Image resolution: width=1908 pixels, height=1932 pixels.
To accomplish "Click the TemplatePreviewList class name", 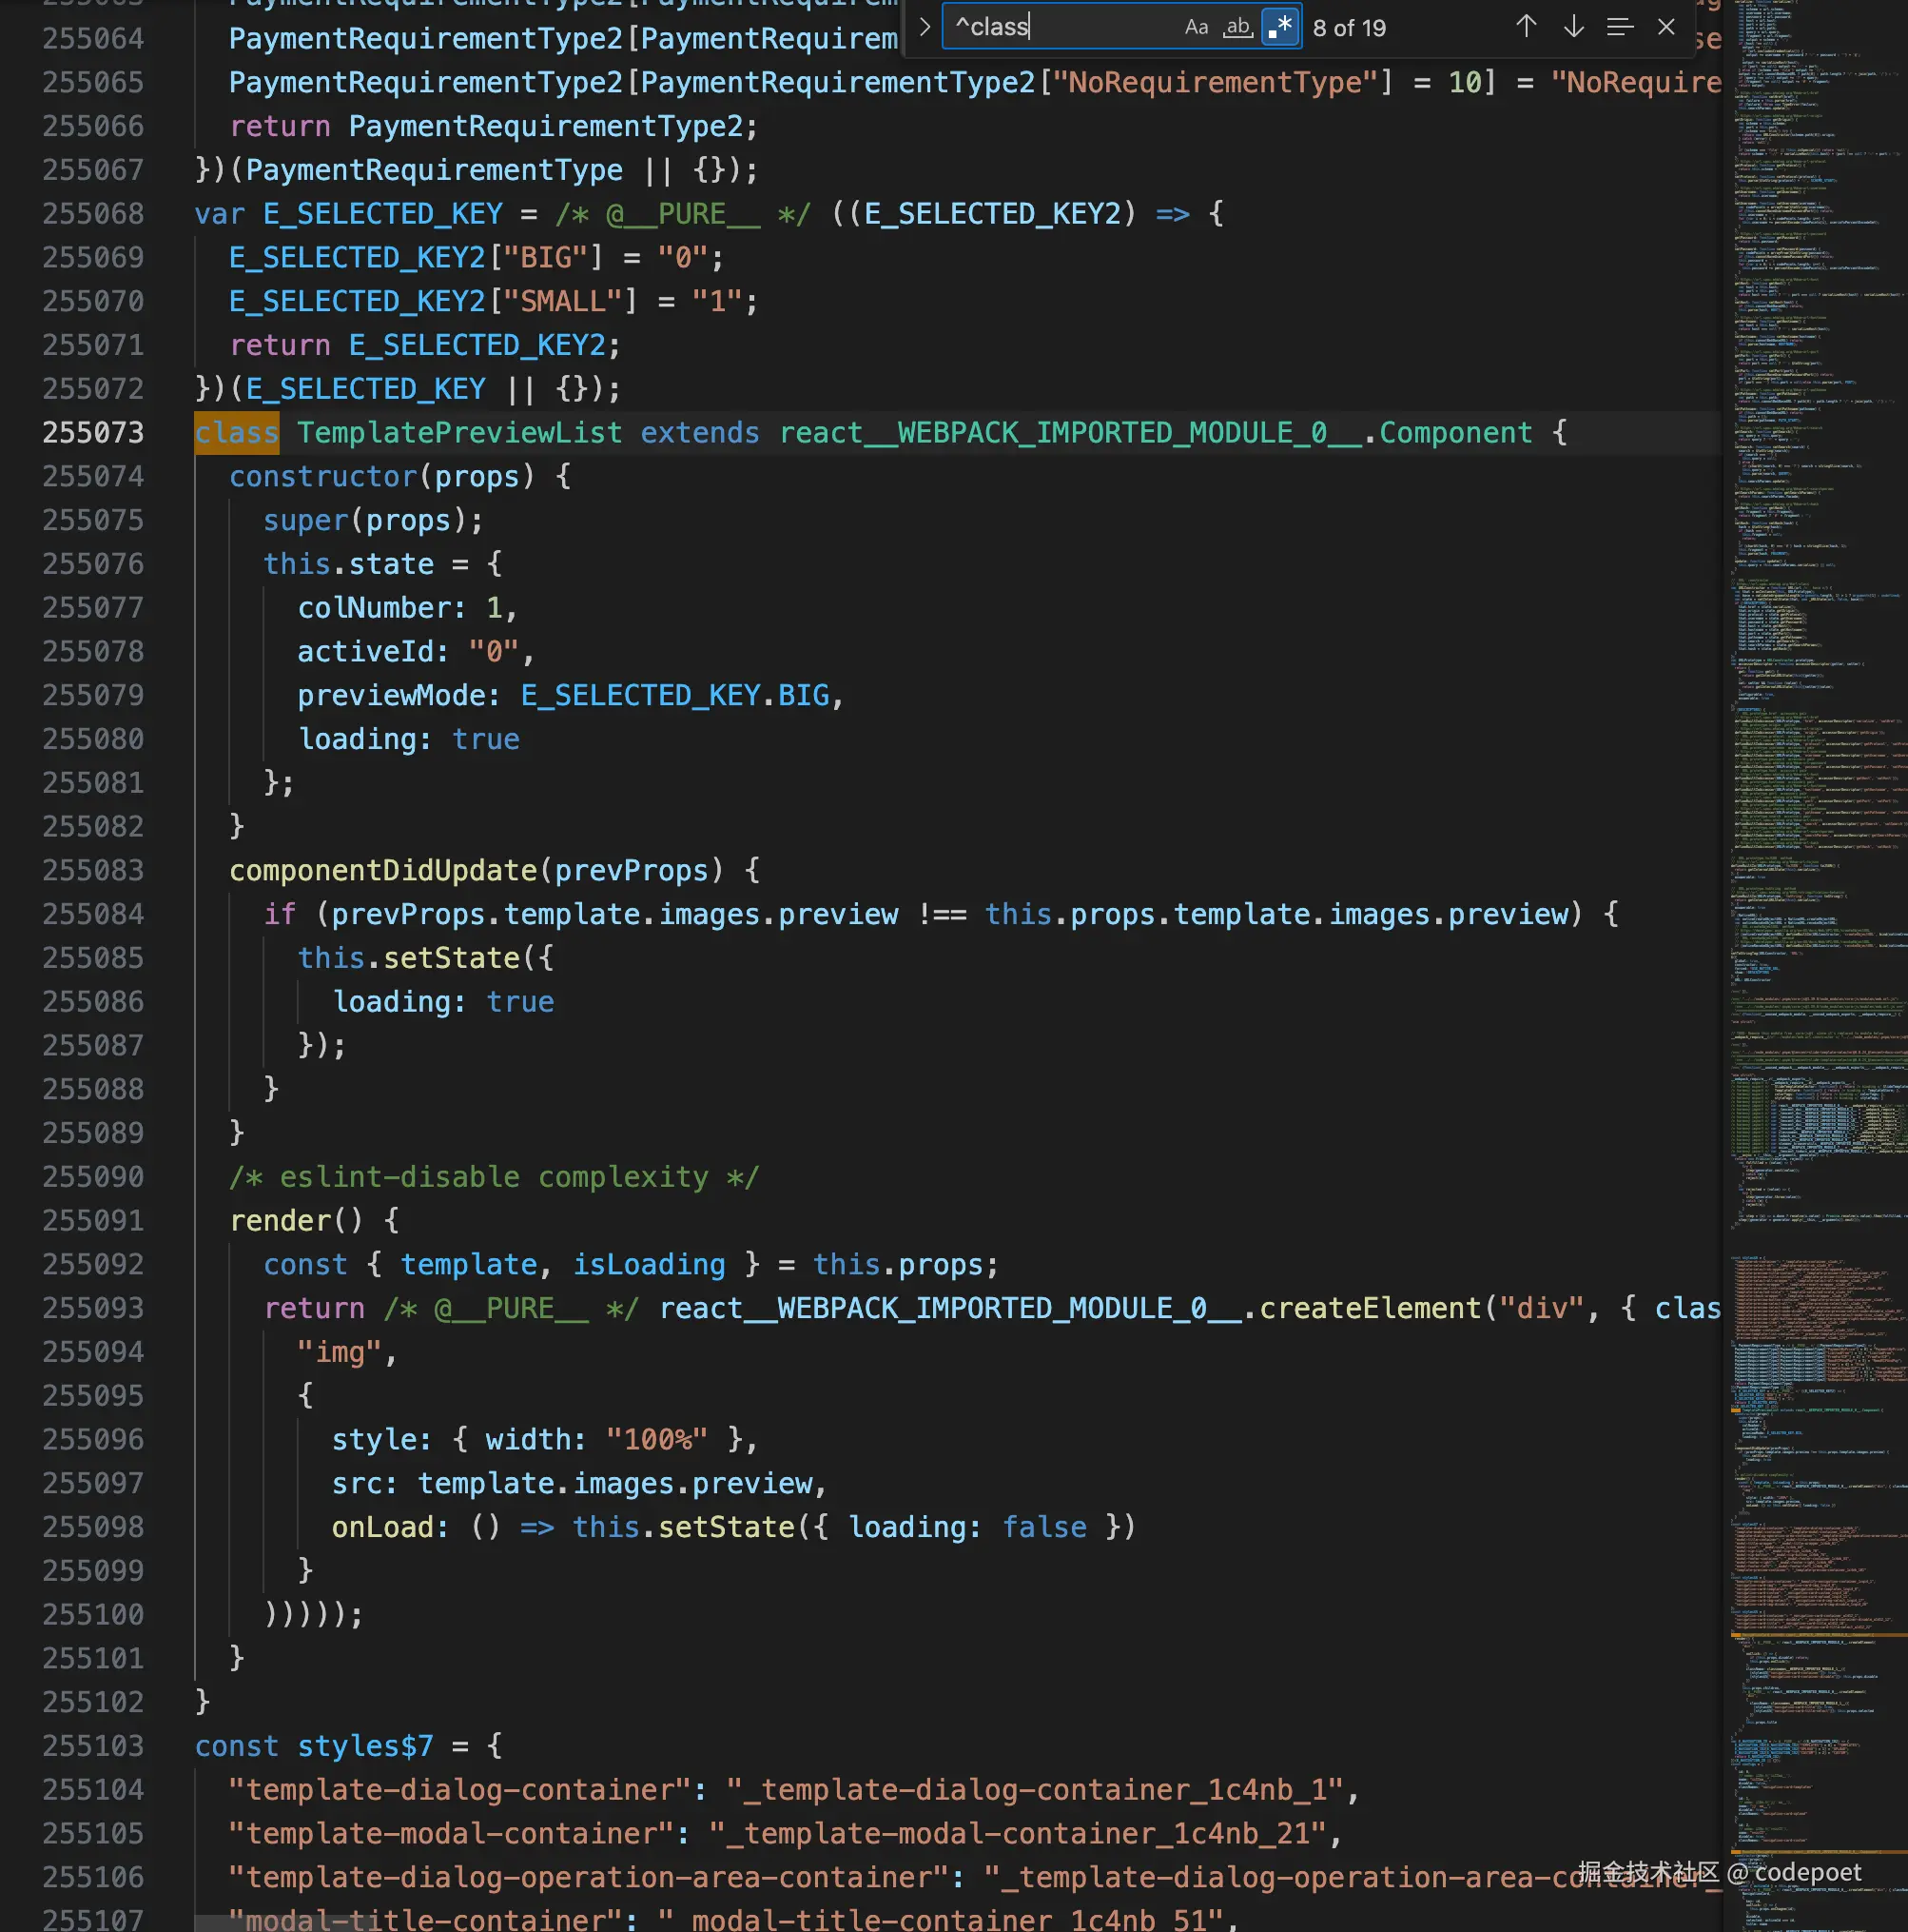I will [x=458, y=432].
